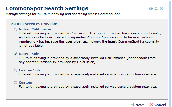Click the Search Services Provider heading
172x107 pixels.
[x=35, y=24]
